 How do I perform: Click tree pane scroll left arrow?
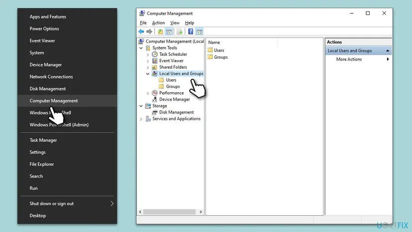(x=140, y=212)
